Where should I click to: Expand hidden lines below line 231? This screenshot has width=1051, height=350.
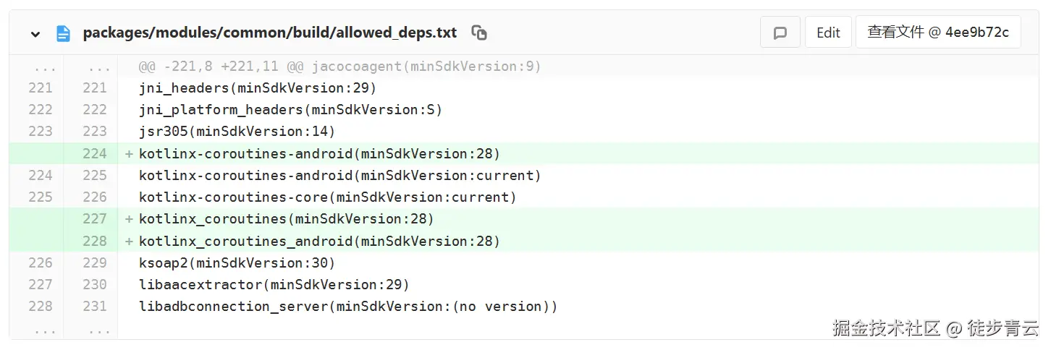click(x=45, y=329)
